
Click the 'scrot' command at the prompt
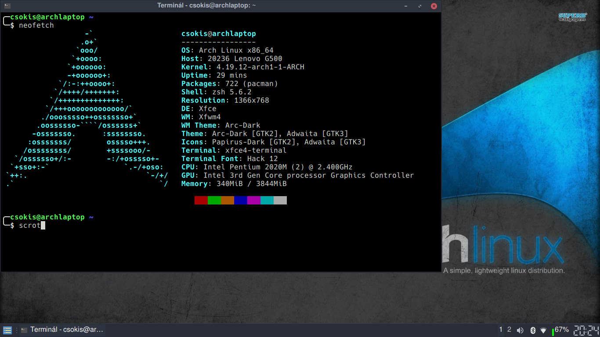point(30,226)
